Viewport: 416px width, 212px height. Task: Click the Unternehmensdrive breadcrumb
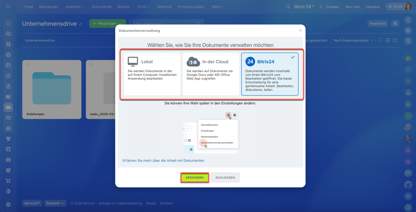click(x=40, y=40)
